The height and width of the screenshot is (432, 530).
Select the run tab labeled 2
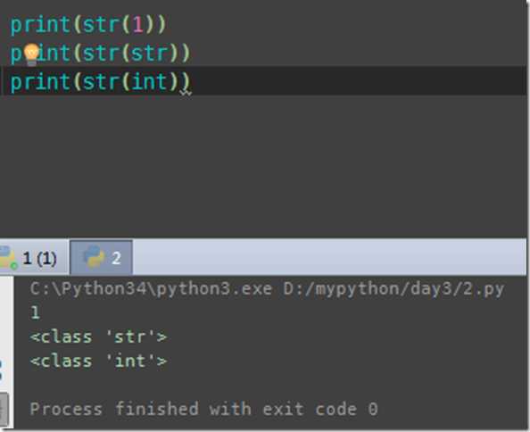coord(101,258)
